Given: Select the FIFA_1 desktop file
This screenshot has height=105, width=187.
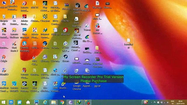Looking at the screenshot, I should tap(97, 17).
